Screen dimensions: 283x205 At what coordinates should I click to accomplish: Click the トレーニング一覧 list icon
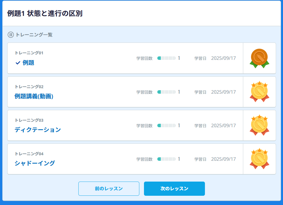[11, 35]
